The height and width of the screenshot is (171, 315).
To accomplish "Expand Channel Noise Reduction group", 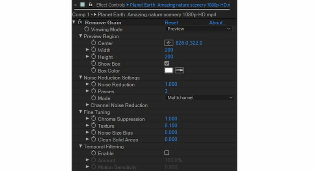I will point(87,105).
